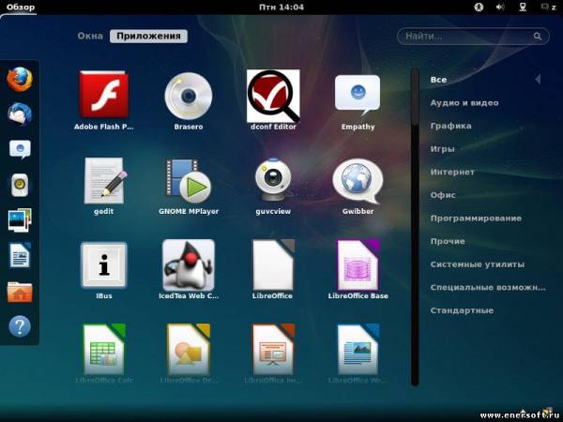Click the Найти search field
Screen dimensions: 563x422
473,37
